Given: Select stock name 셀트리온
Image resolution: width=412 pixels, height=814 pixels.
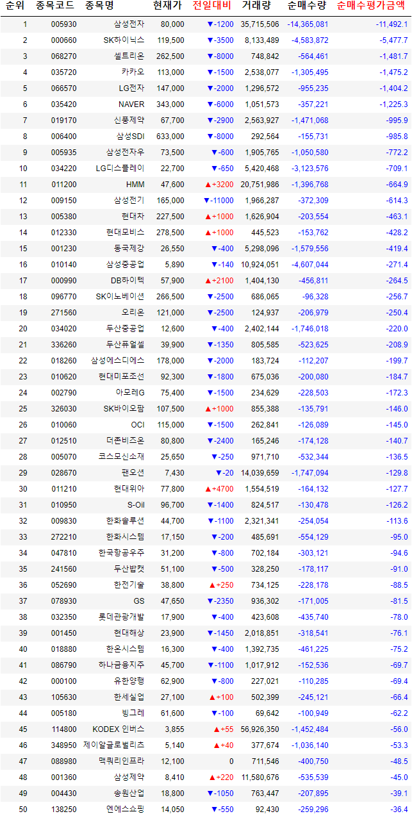Looking at the screenshot, I should click(x=130, y=56).
